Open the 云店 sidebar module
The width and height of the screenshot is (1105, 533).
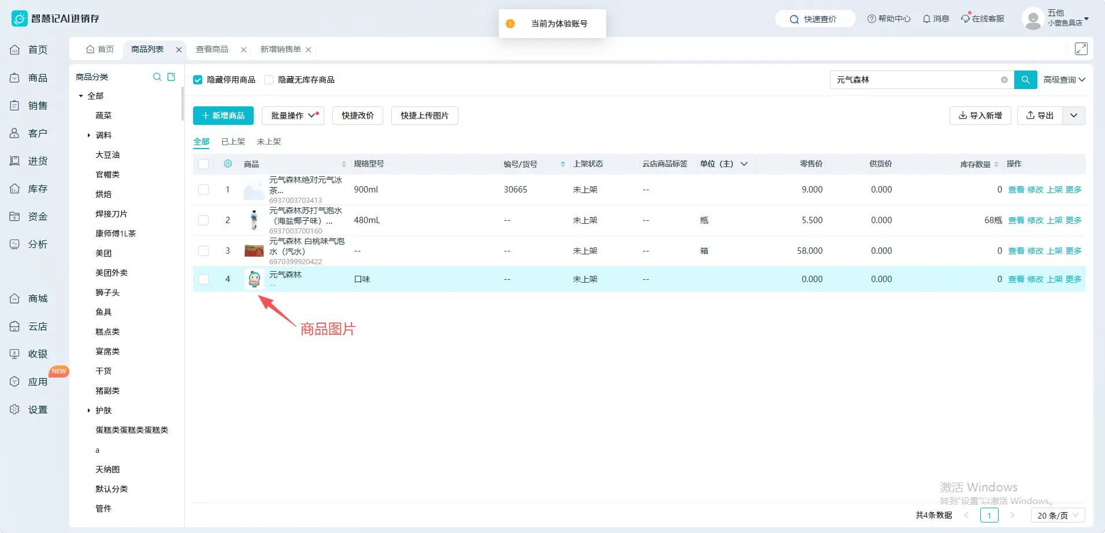click(29, 326)
